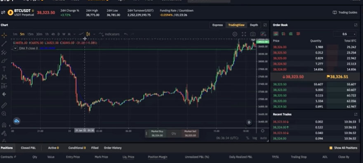Select the prediction and measurement tool

pos(4,86)
